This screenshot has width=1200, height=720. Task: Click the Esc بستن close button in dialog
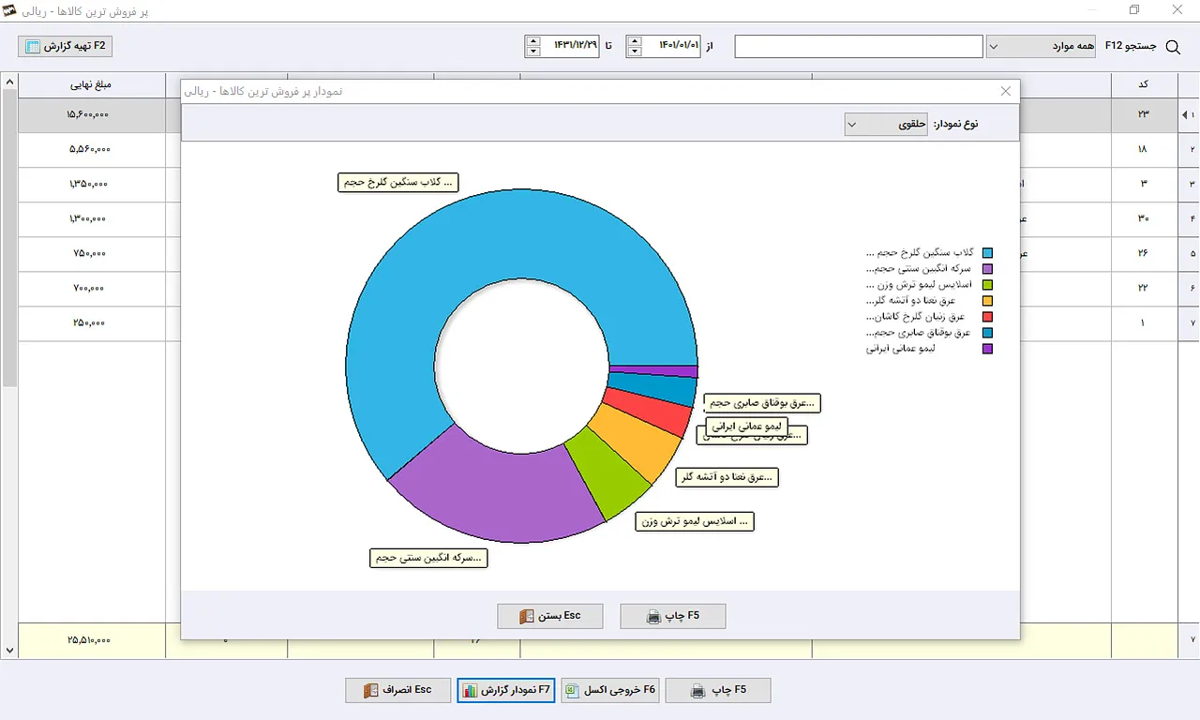coord(550,616)
